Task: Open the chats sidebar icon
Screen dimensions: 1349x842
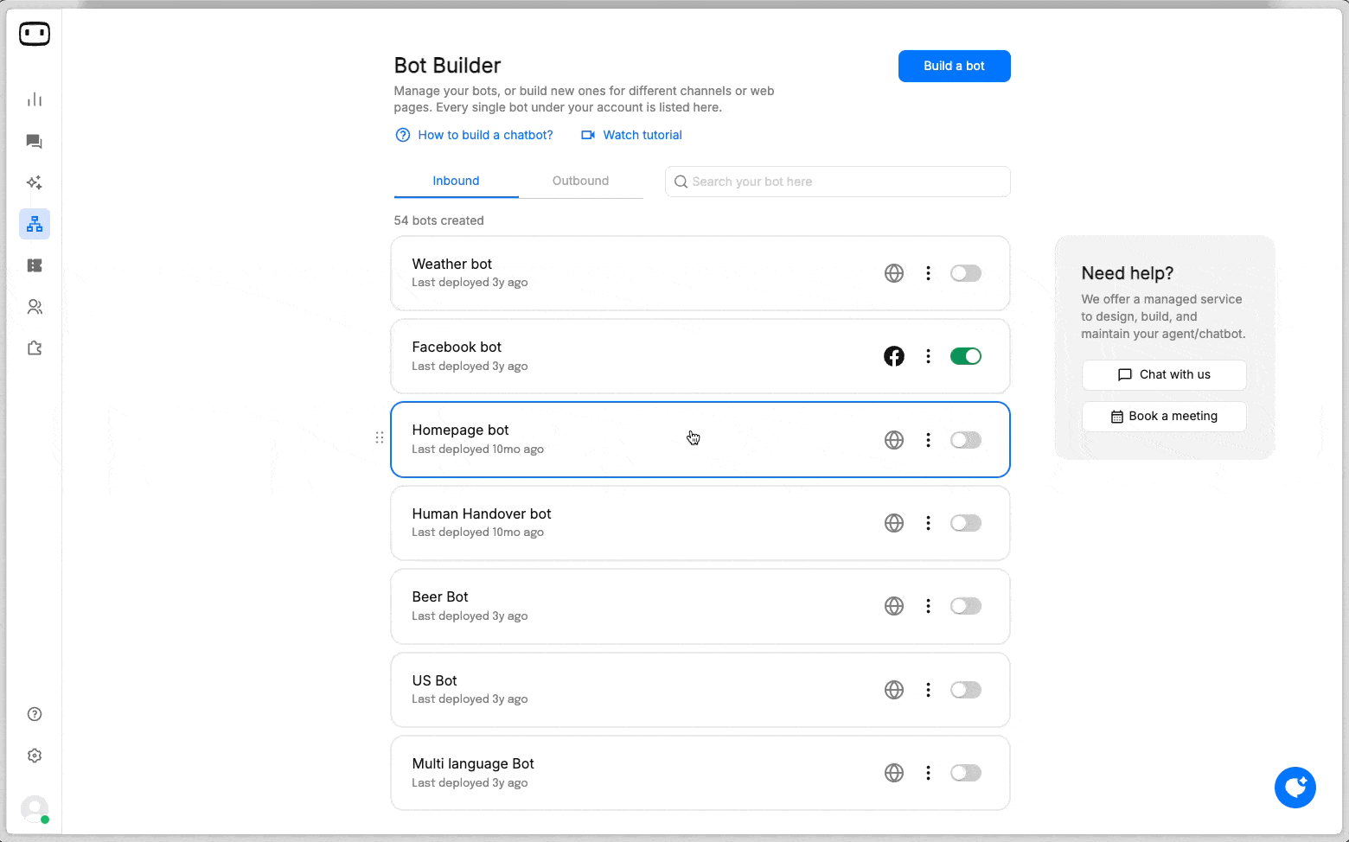Action: click(35, 141)
